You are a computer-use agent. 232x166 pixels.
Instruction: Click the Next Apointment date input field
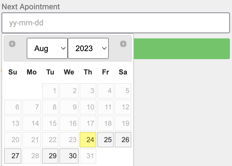tap(116, 23)
